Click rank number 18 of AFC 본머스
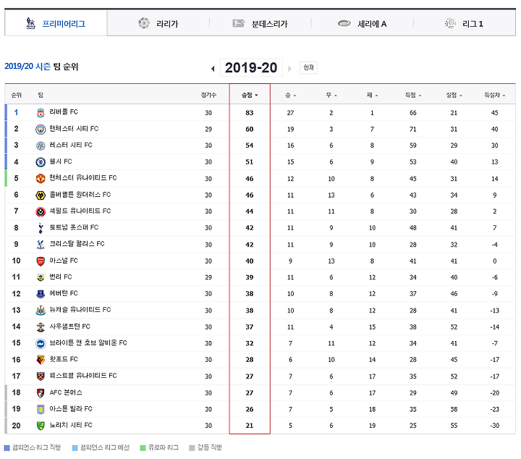521x459 pixels. tap(16, 392)
